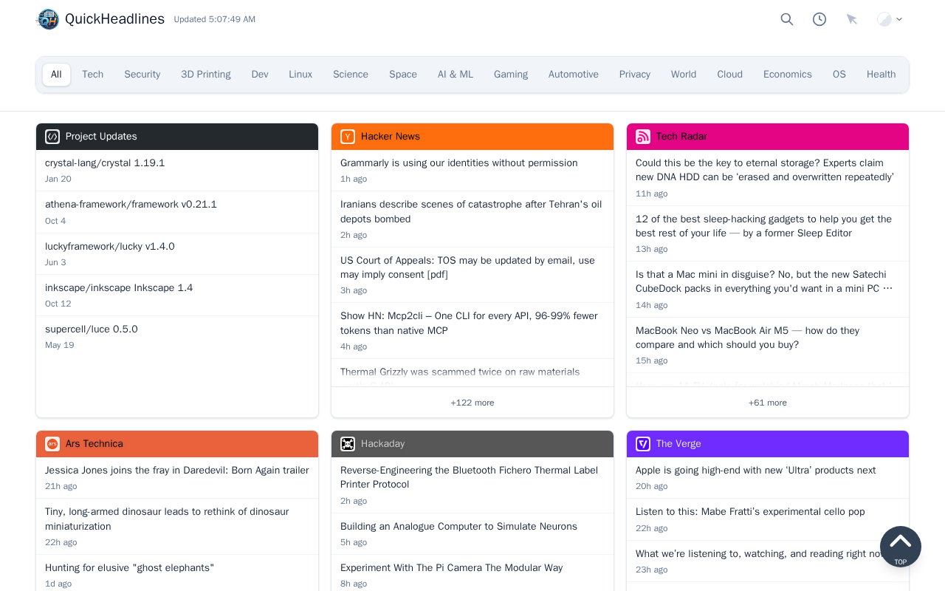Open the sleep-hacking gadgets article
This screenshot has width=945, height=591.
763,226
